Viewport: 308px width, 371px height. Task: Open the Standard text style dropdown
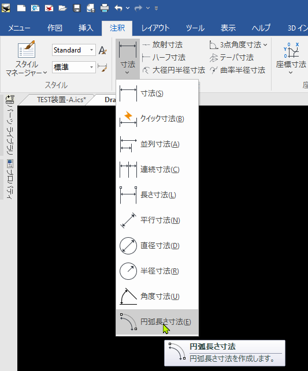coord(74,50)
